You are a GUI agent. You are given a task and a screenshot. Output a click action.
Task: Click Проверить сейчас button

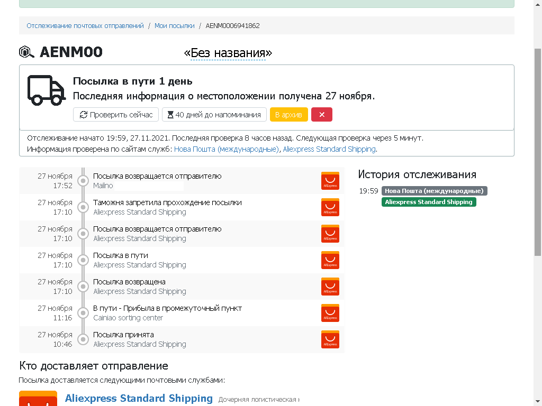coord(116,115)
